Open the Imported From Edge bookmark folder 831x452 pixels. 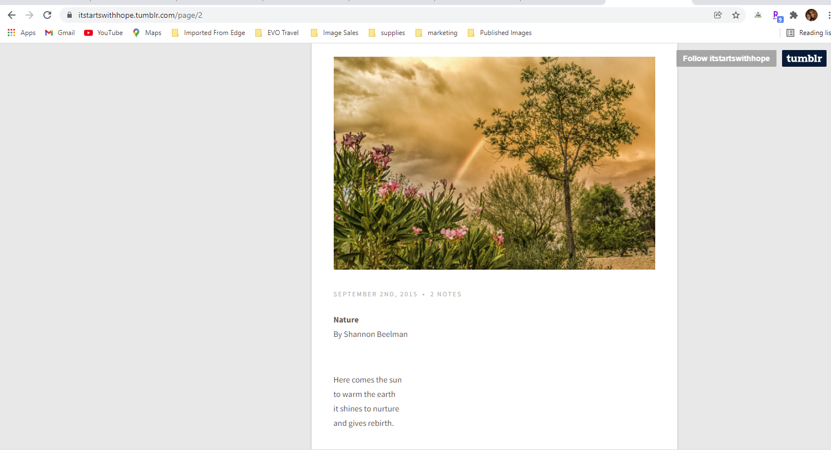coord(209,33)
